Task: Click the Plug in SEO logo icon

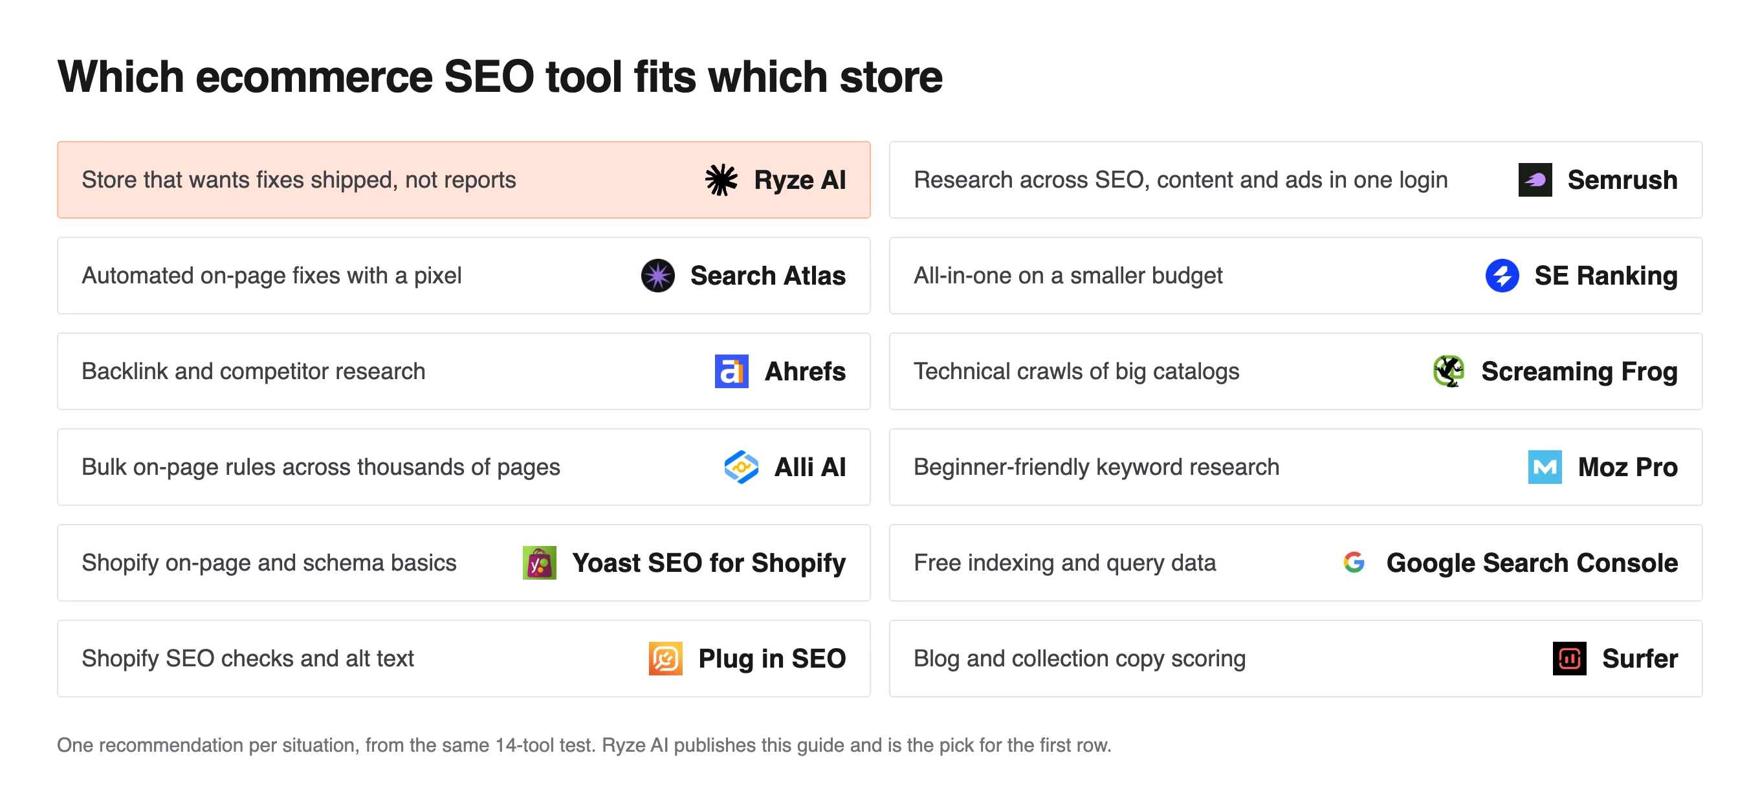Action: (x=665, y=658)
